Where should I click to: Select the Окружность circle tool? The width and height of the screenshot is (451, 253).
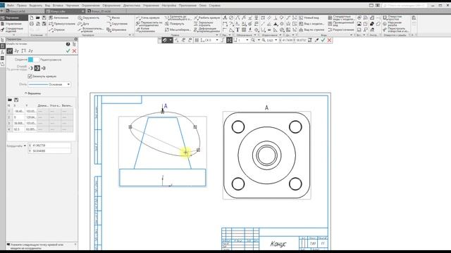click(x=89, y=18)
